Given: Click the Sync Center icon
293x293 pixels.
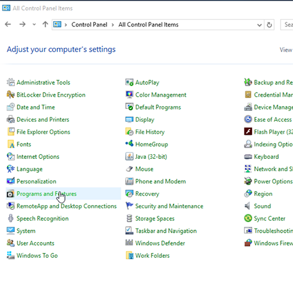Looking at the screenshot, I should tap(248, 218).
